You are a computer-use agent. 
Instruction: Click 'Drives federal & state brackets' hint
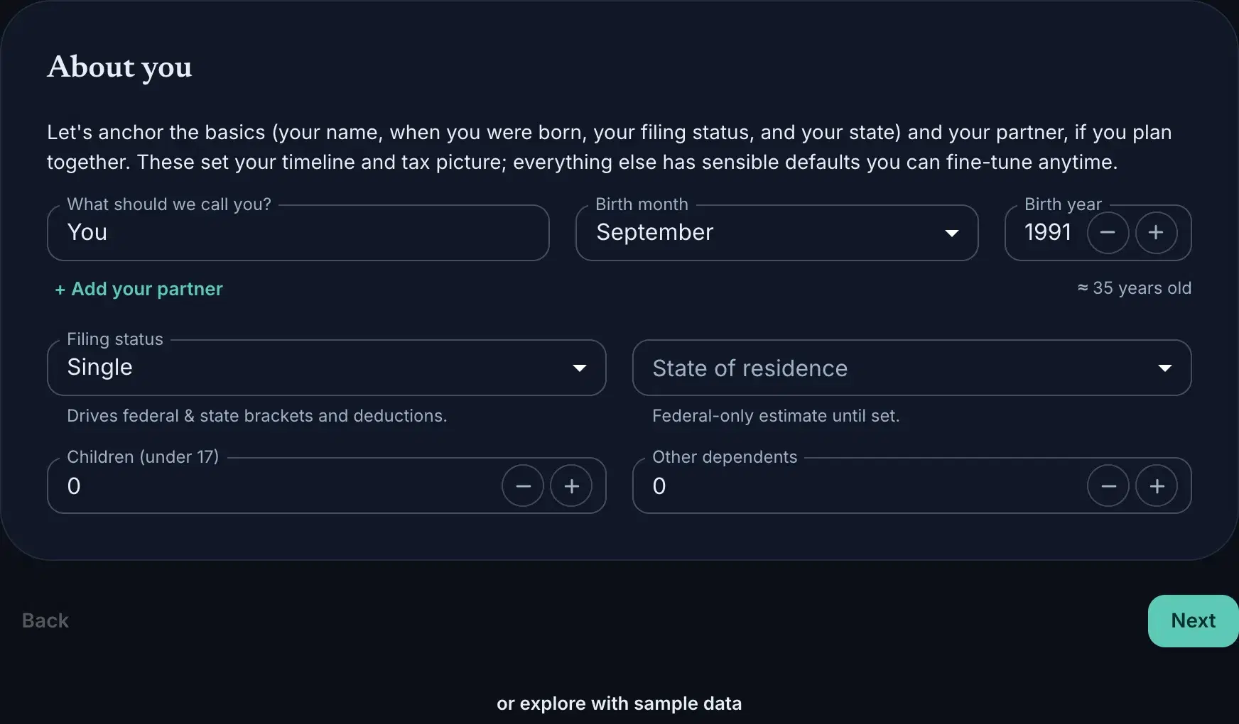256,416
